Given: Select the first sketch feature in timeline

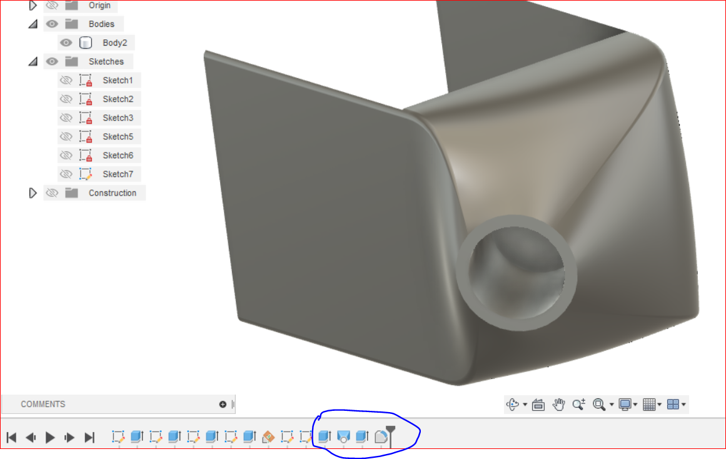Looking at the screenshot, I should click(x=118, y=436).
